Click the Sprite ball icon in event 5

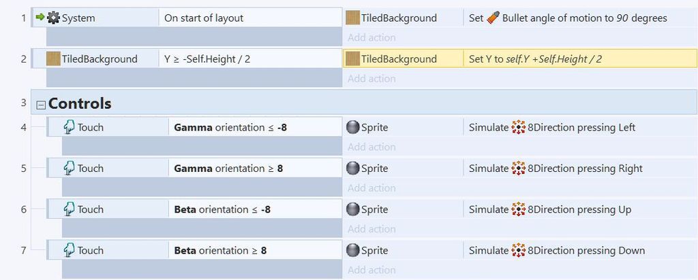[x=352, y=169]
